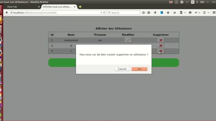This screenshot has width=216, height=121.
Task: Open the volume tray indicator
Action: [208, 2]
